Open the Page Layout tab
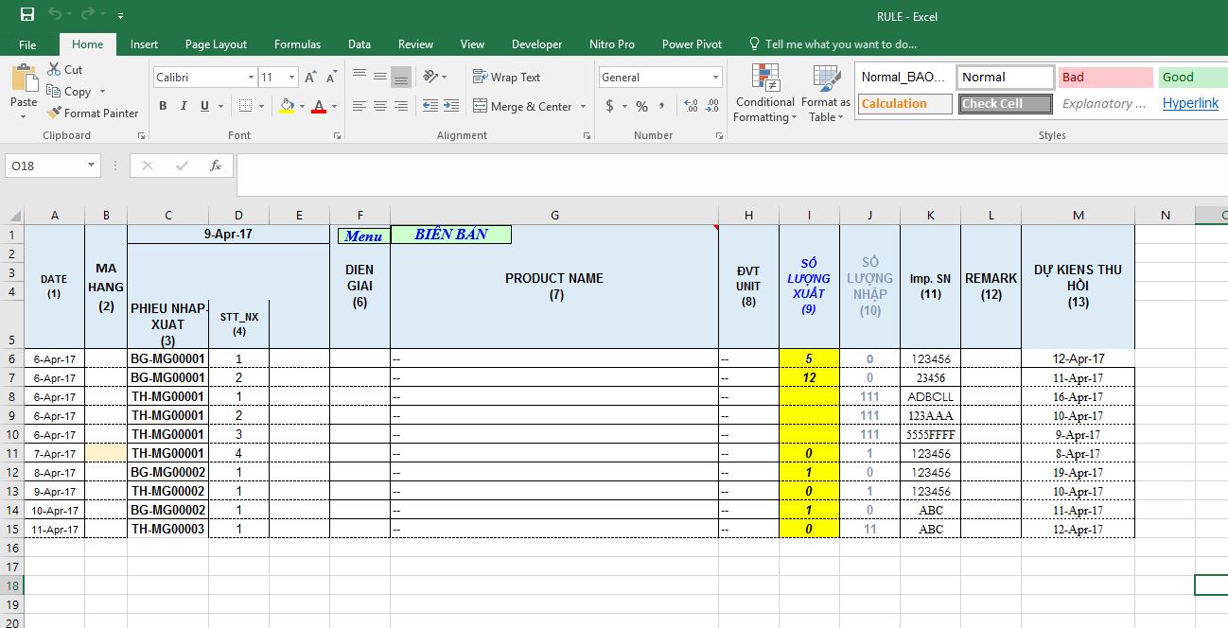Screen dimensions: 1228x628 [x=216, y=44]
